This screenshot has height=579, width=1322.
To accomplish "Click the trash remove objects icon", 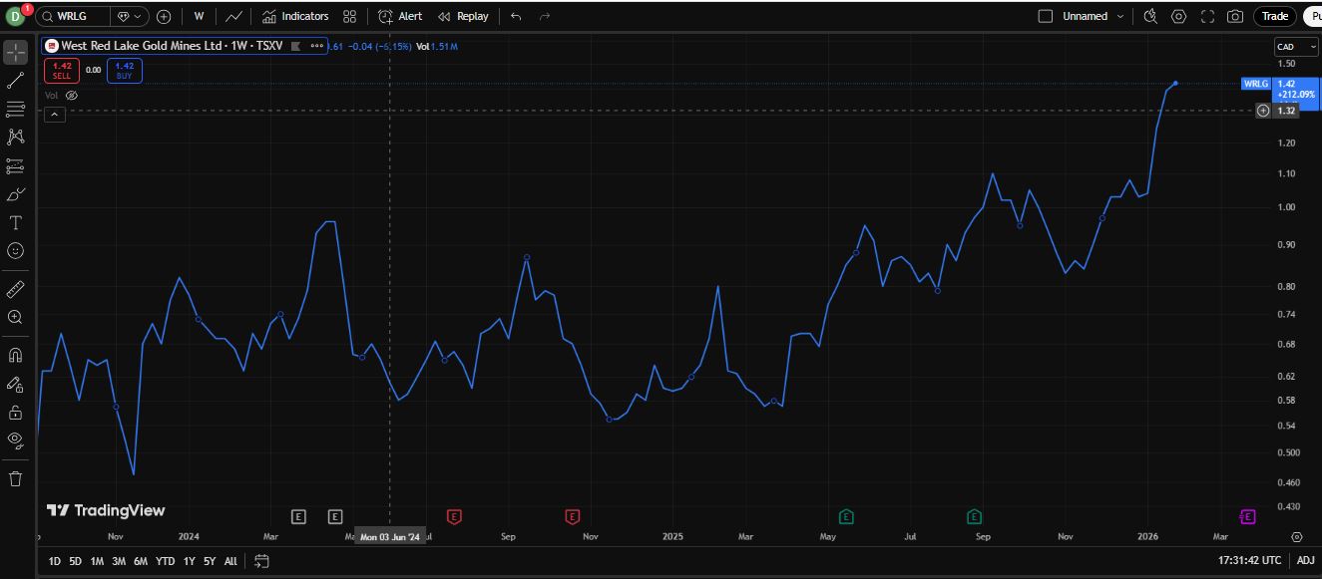I will click(16, 478).
